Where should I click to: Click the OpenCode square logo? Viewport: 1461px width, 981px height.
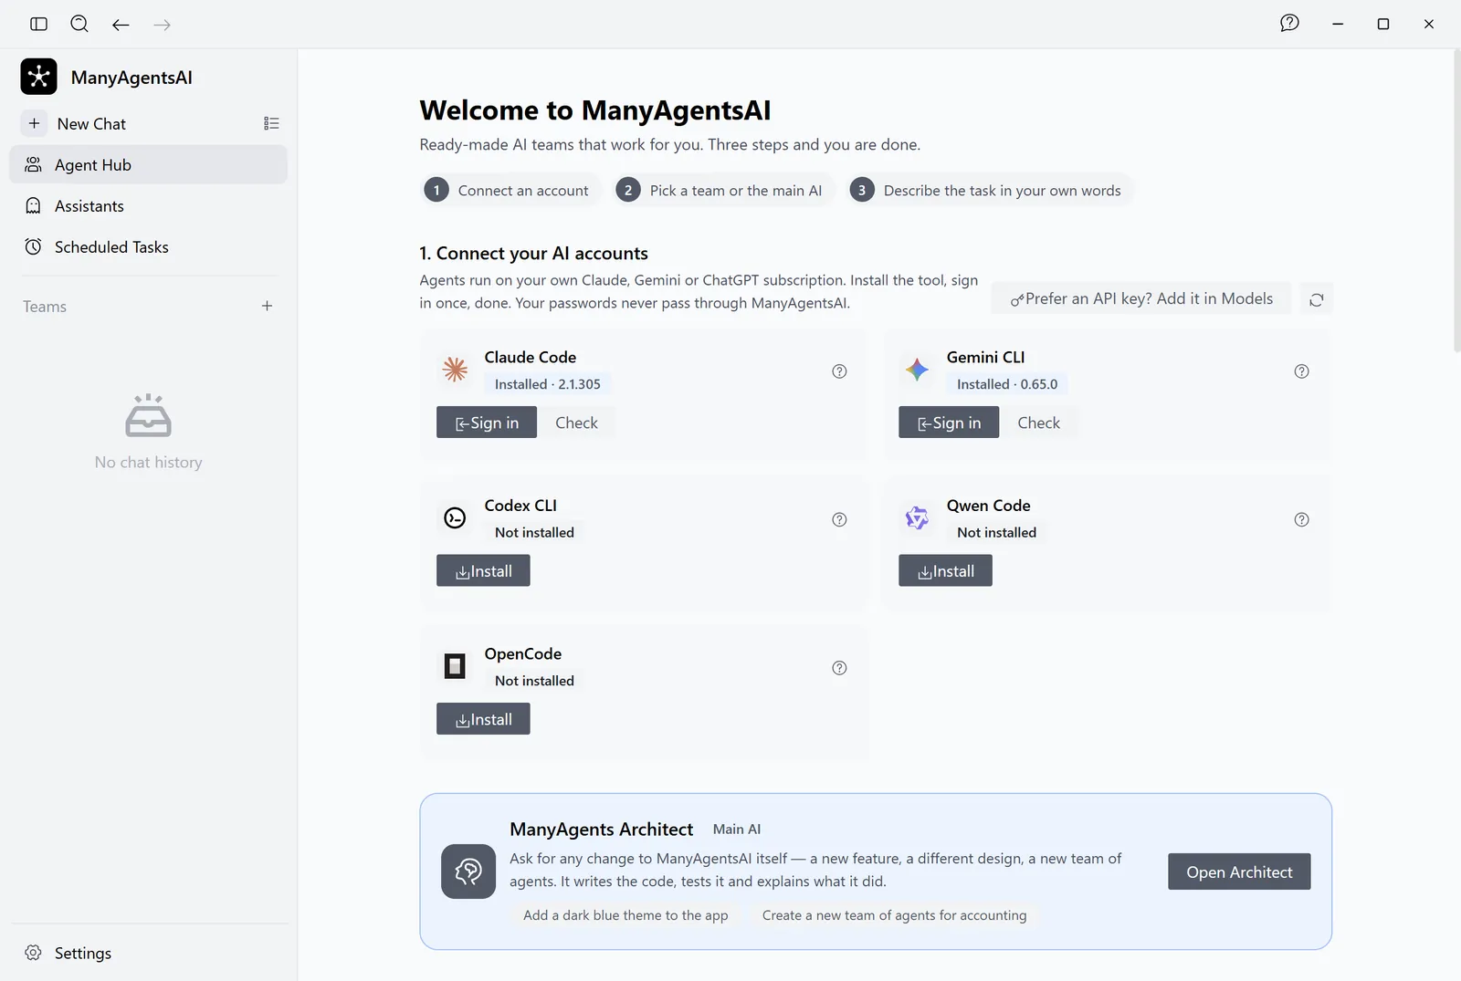click(455, 666)
